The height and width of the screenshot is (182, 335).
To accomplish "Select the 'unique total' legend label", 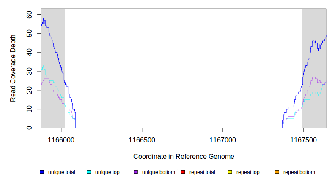I will [61, 172].
